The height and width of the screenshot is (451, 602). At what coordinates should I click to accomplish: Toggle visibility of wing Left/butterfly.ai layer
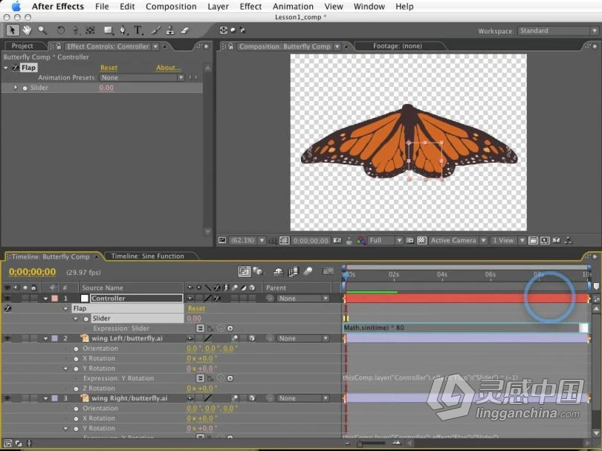point(7,338)
